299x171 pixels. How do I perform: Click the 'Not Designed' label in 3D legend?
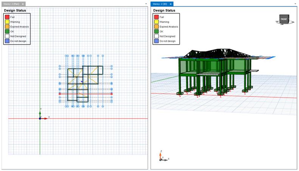point(167,36)
